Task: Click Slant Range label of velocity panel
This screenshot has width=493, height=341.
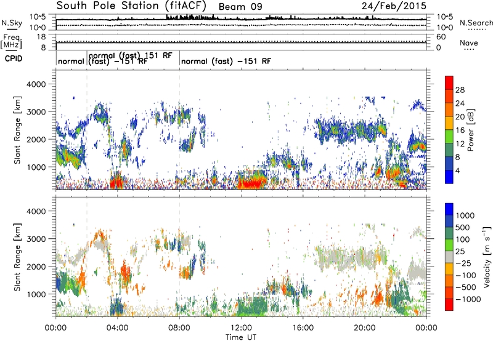Action: (17, 257)
